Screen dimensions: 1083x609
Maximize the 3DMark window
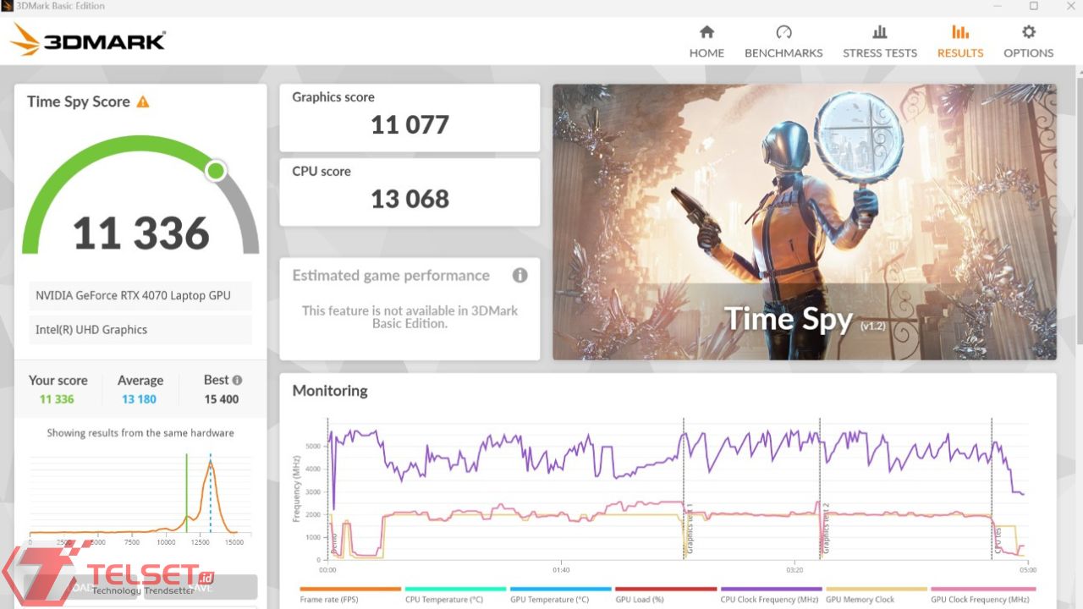pos(1033,6)
